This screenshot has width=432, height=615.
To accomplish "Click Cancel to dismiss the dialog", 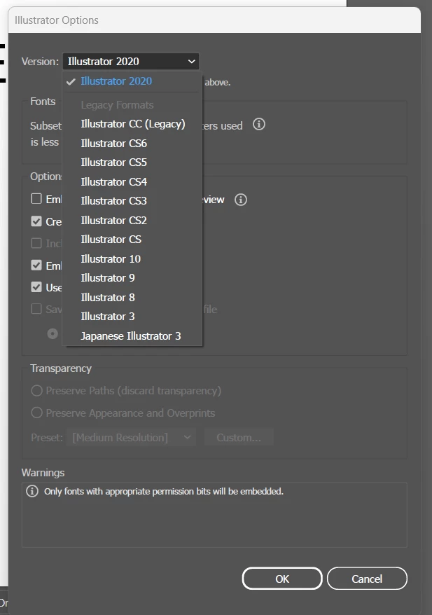I will pos(367,579).
